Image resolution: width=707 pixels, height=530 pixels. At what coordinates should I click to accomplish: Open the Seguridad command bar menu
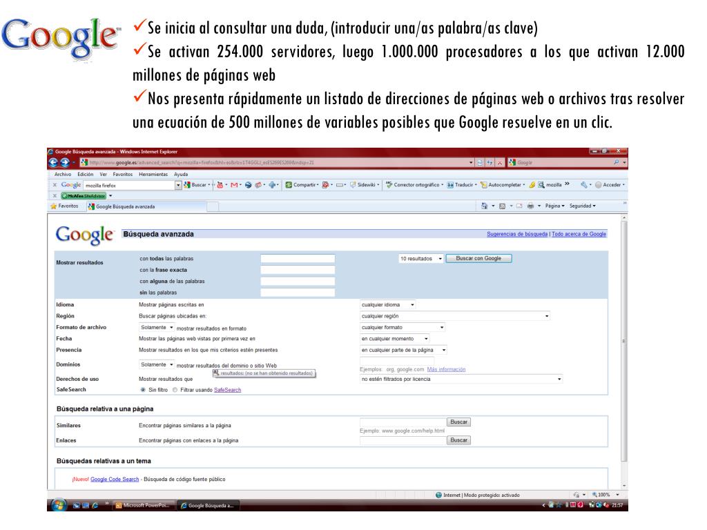tap(582, 206)
